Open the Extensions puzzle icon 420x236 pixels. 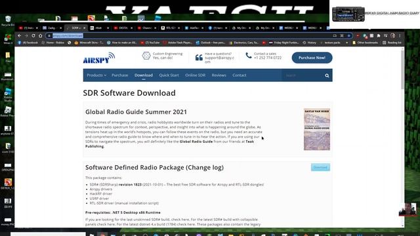coord(379,35)
